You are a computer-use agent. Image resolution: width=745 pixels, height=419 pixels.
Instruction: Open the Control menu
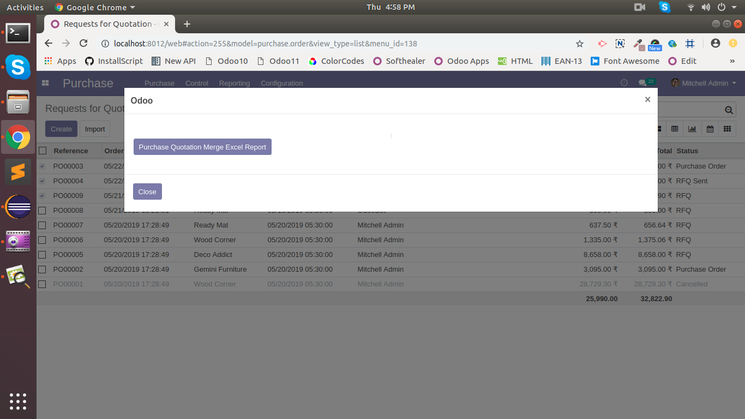197,83
